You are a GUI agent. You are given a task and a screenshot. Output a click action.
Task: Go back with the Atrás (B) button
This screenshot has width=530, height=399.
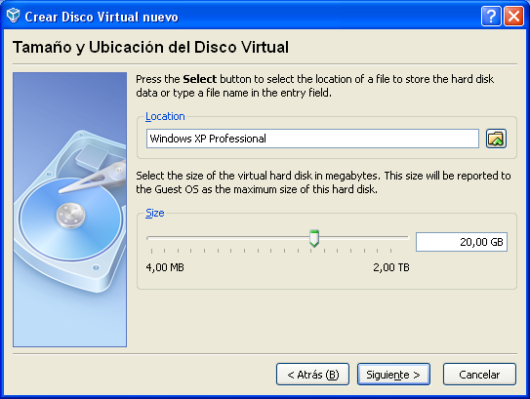pos(312,375)
